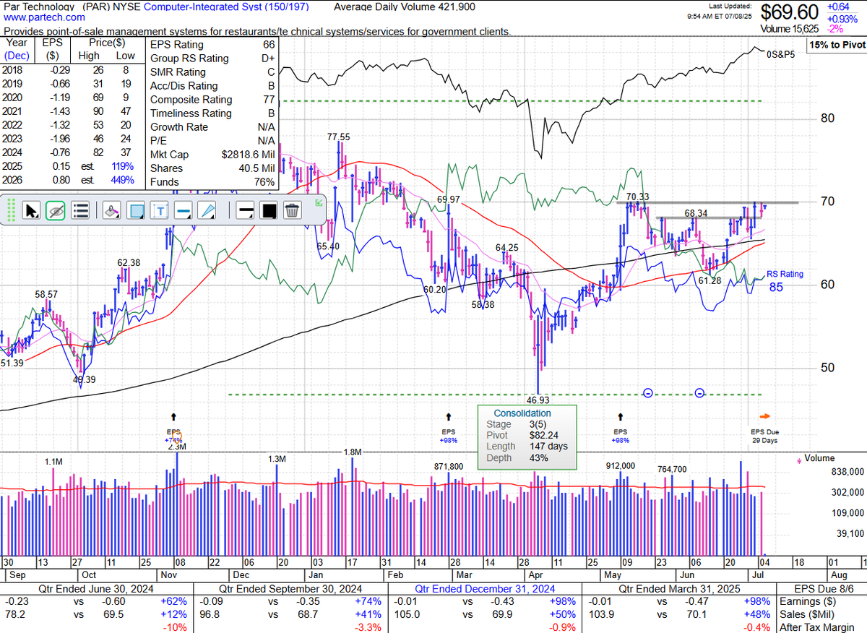Click the Mkt Cap $2818.6 Mil row
The width and height of the screenshot is (867, 633).
[x=212, y=155]
